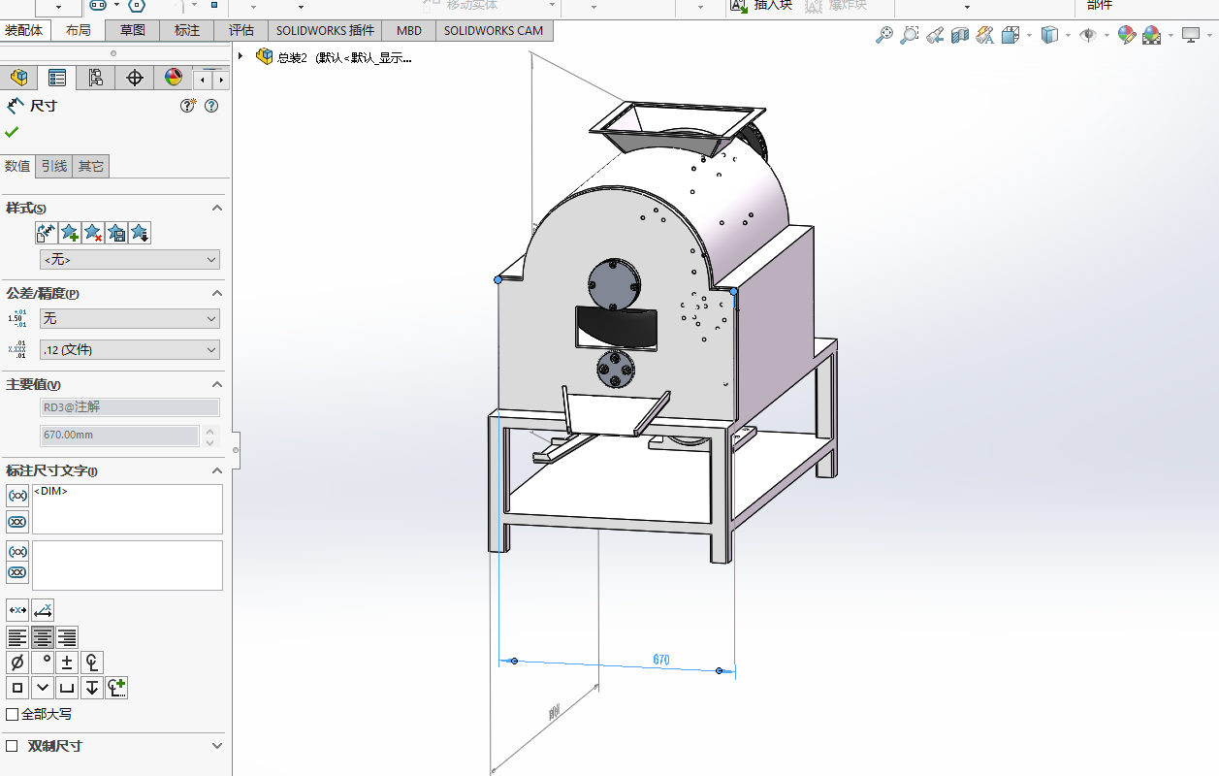Select the 670 dimension in viewport
Viewport: 1219px width, 776px height.
click(x=660, y=660)
